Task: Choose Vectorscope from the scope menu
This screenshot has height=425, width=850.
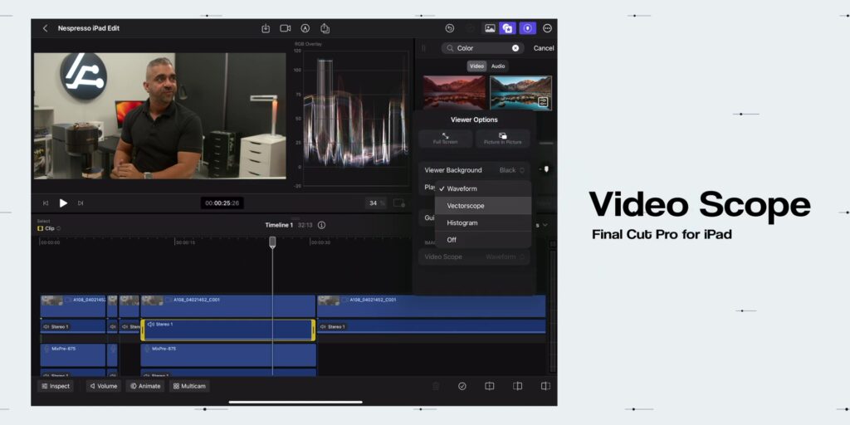Action: [x=483, y=206]
